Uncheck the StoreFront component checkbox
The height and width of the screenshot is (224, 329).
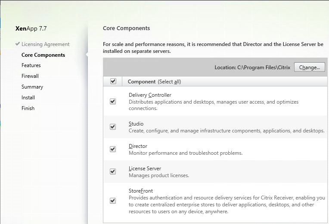113,201
